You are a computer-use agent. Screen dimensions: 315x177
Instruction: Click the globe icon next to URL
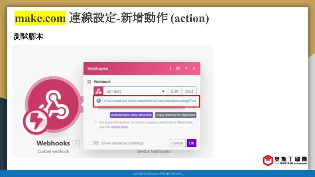(99, 101)
